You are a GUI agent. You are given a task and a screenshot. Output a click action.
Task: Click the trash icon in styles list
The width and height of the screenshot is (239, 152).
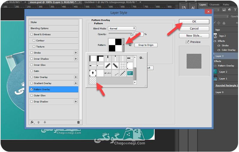tap(78, 122)
